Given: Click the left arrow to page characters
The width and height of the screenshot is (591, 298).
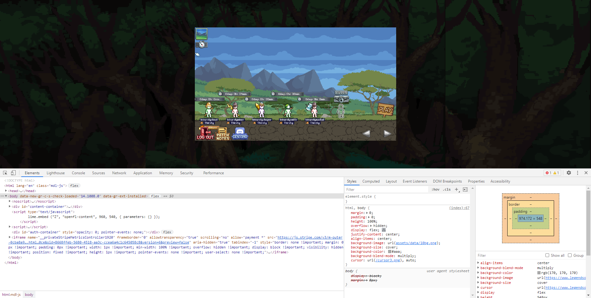Looking at the screenshot, I should point(366,134).
